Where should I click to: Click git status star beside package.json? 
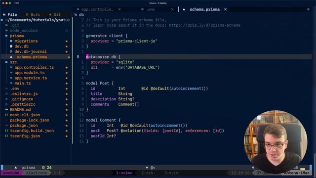point(67,126)
